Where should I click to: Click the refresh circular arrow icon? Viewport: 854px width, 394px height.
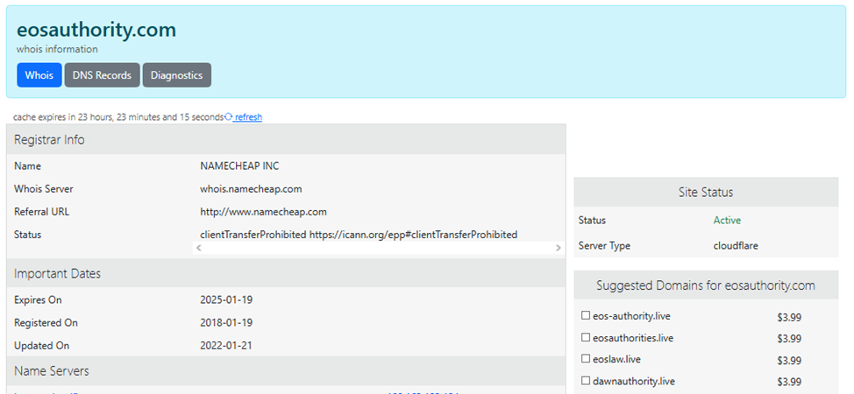click(229, 117)
